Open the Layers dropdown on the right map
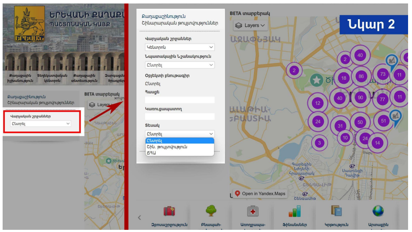Viewport: 412px width, 232px height. (251, 25)
